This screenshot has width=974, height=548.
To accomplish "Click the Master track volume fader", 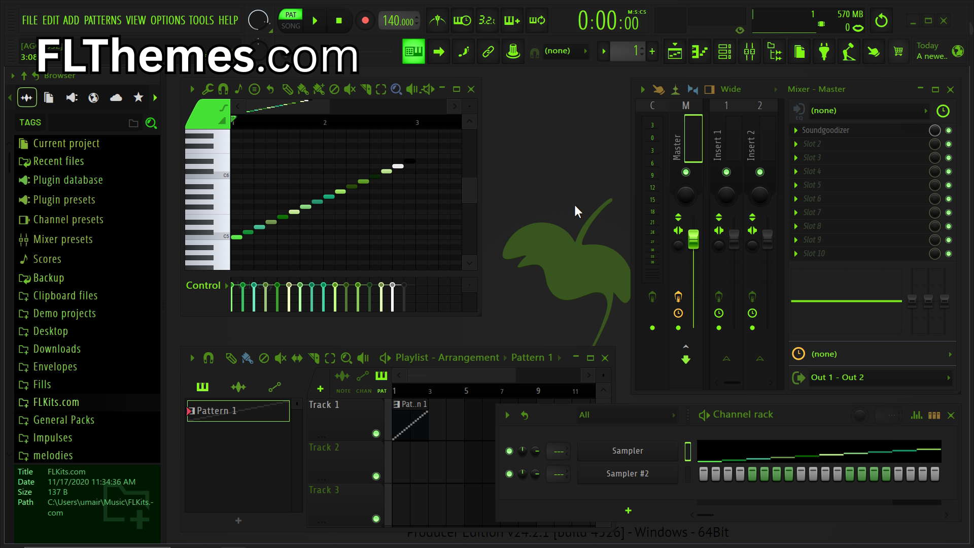I will pyautogui.click(x=693, y=239).
